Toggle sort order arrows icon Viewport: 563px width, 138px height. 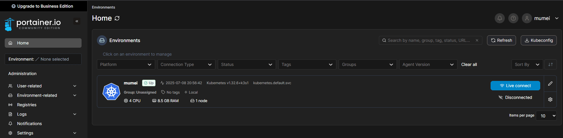coord(551,64)
